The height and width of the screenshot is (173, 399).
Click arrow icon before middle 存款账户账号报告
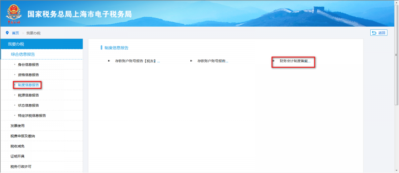[192, 61]
